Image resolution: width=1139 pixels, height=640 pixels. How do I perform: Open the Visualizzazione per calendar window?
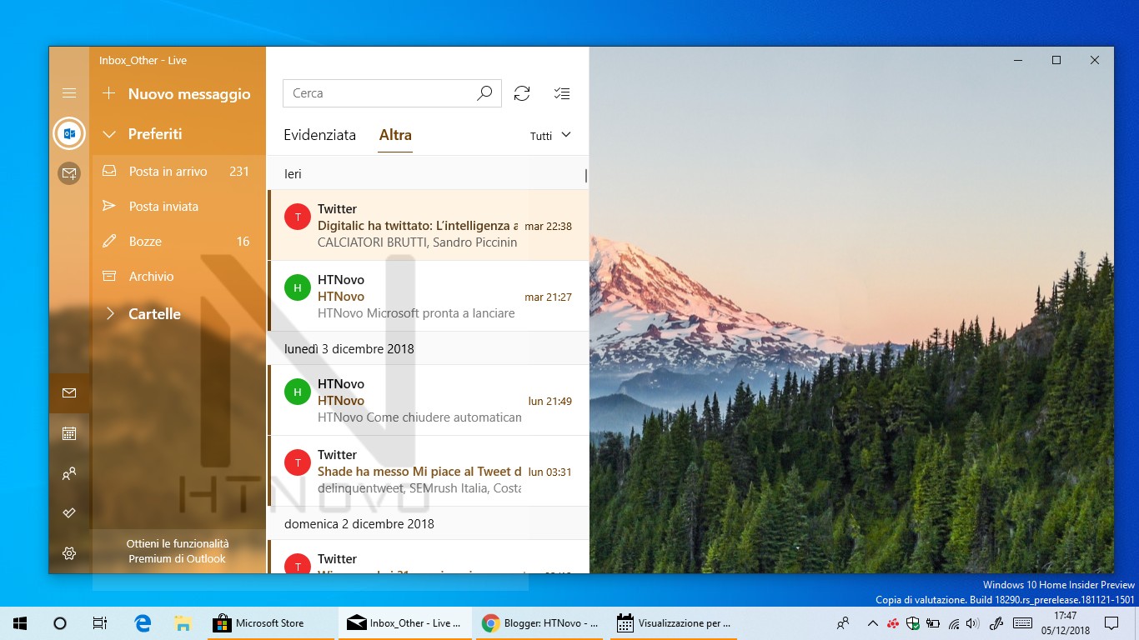coord(674,623)
